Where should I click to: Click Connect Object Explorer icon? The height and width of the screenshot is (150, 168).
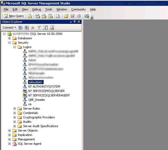pyautogui.click(x=20, y=28)
